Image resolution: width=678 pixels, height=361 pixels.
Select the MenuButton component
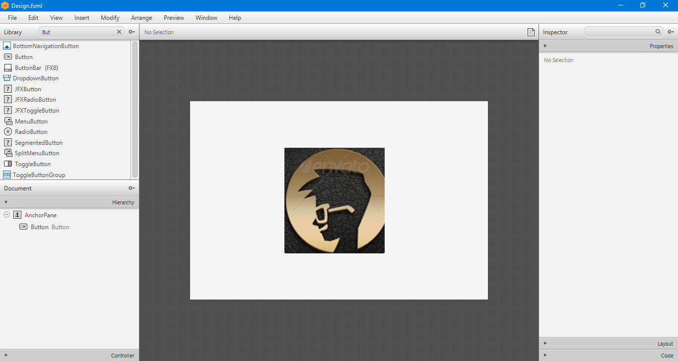[x=31, y=121]
